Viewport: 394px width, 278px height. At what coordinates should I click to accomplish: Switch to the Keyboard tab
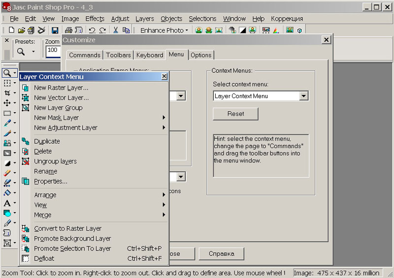tap(150, 55)
